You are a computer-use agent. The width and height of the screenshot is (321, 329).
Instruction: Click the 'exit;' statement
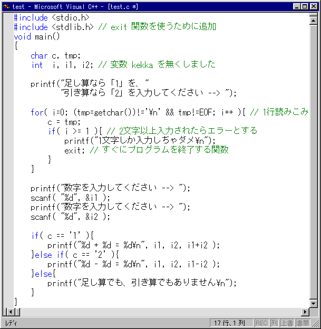point(74,150)
